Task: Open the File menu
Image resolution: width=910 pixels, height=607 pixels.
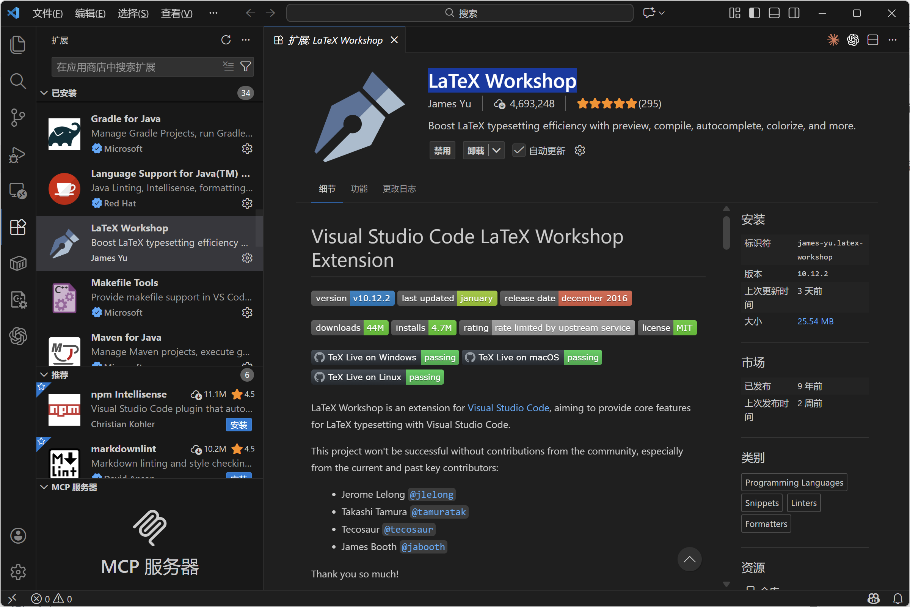Action: [x=47, y=13]
